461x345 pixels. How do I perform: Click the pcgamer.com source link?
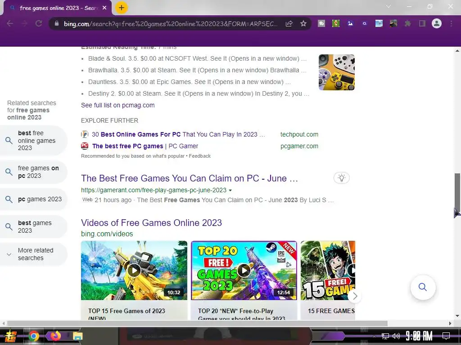299,146
